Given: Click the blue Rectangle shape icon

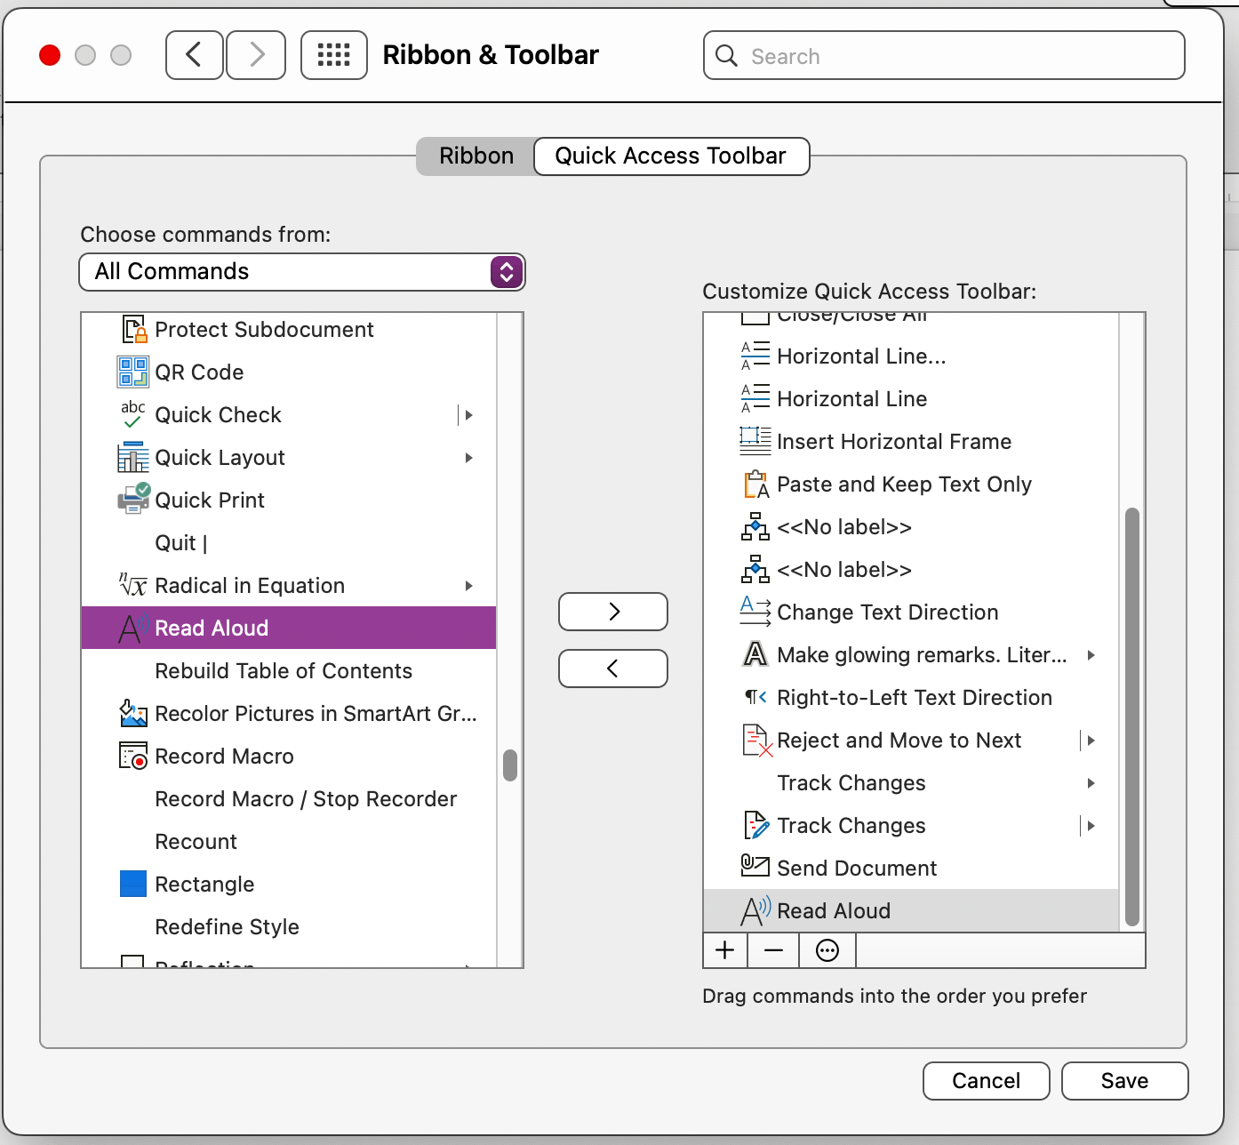Looking at the screenshot, I should coord(133,884).
